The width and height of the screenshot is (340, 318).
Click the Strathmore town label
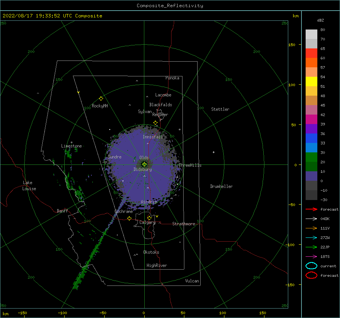[x=184, y=224]
